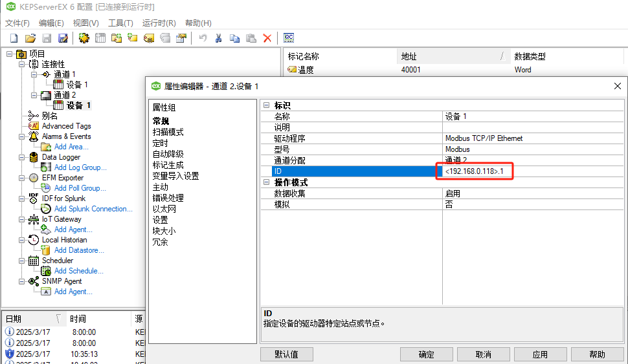Click the Add Log Group... link
628x364 pixels.
pos(80,167)
